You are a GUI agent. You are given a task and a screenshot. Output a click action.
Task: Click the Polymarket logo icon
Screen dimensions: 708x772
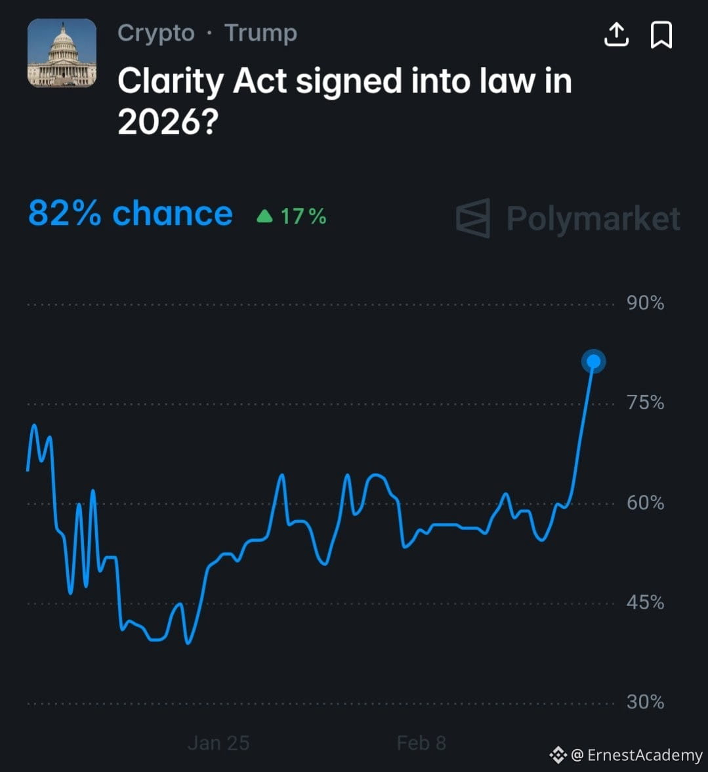[473, 218]
